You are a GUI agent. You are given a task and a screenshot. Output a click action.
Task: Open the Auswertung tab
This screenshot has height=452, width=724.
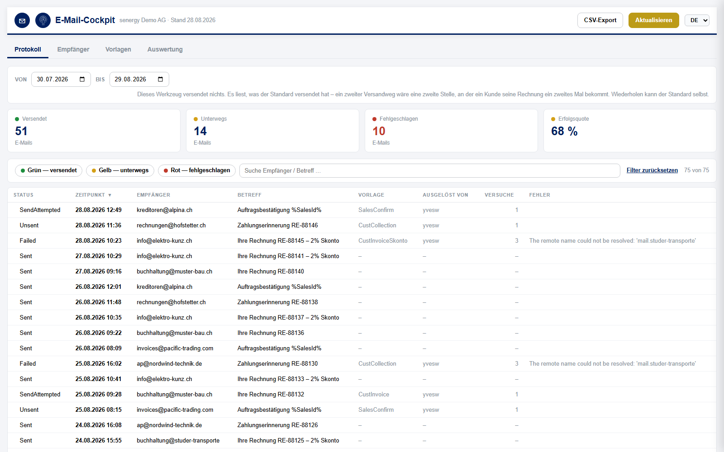165,49
